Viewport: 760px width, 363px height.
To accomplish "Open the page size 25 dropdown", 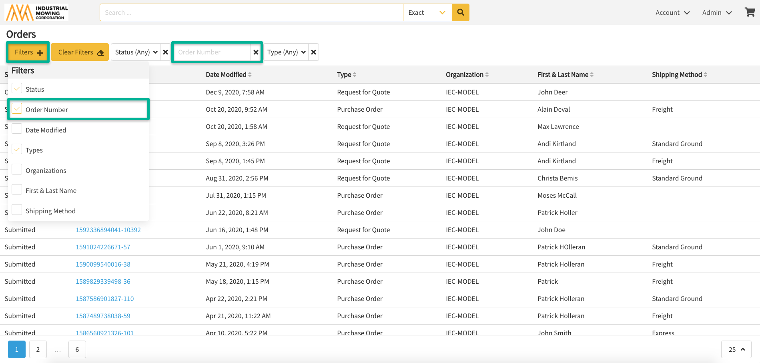I will click(736, 349).
